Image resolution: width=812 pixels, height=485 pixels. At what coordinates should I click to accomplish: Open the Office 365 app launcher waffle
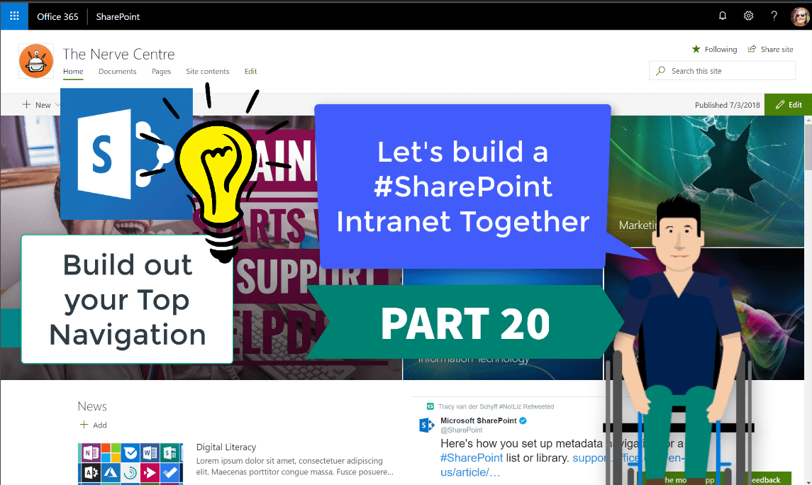point(15,16)
